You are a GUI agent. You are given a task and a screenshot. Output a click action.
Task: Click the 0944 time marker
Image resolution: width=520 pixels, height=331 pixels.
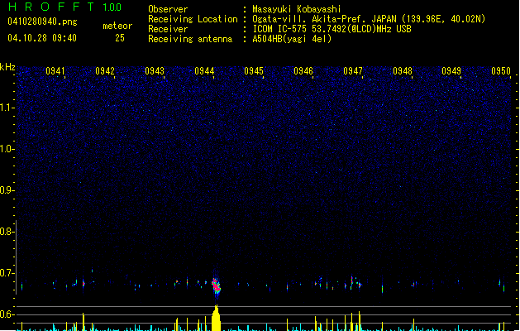[204, 71]
